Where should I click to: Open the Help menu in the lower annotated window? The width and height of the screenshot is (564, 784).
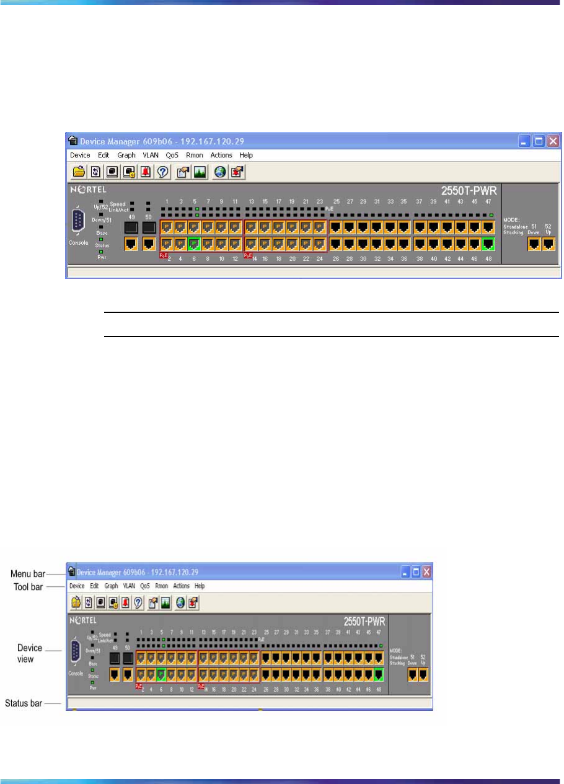tap(200, 586)
